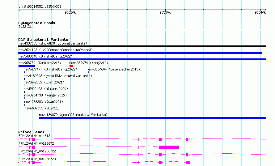The image size is (275, 166).
Task: Open transcript label FAM120A|NM_014612
Action: [34, 136]
